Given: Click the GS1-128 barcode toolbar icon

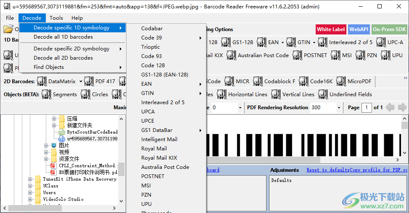Looking at the screenshot, I should click(226, 42).
